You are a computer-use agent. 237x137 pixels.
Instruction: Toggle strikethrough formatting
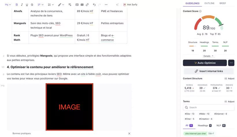[32, 5]
